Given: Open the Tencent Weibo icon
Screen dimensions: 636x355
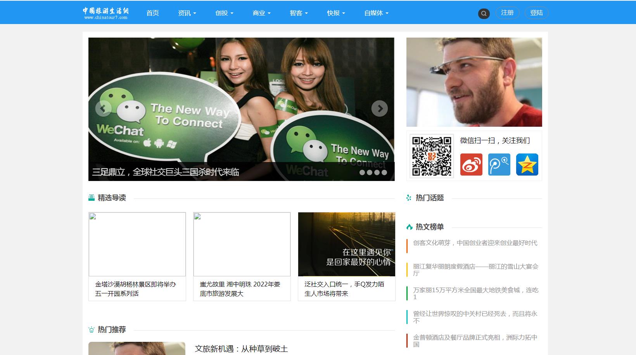Looking at the screenshot, I should coord(499,164).
